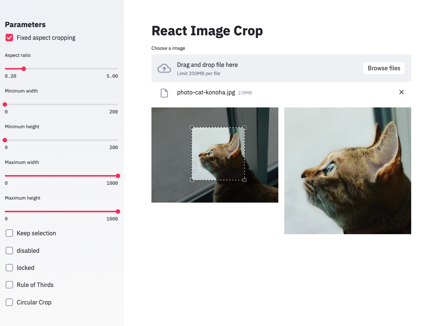Click inside the crop selection on the cat photo
435x326 pixels.
click(x=218, y=154)
